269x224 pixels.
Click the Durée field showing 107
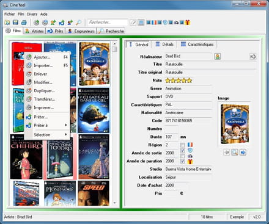tap(171, 137)
